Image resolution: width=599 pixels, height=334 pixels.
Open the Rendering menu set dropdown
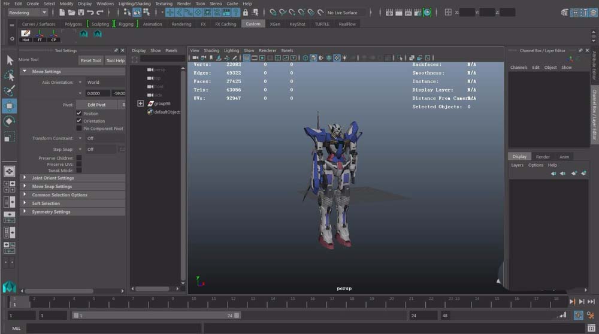[x=28, y=12]
